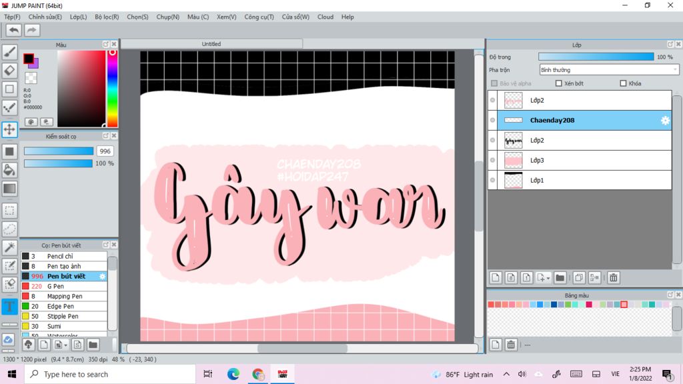
Task: Hide the Lớp2 layer with pink thumbnail
Action: click(493, 100)
